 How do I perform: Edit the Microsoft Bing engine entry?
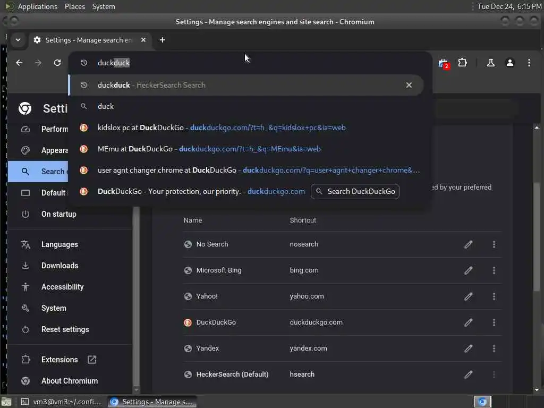469,270
